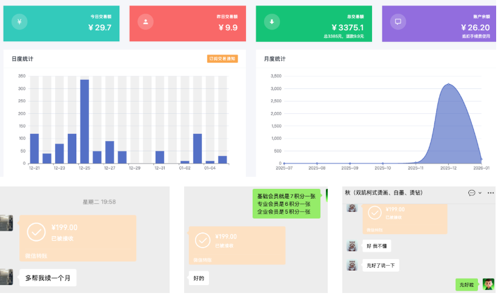
Task: Click the small bar at 01-02
Action: [185, 162]
